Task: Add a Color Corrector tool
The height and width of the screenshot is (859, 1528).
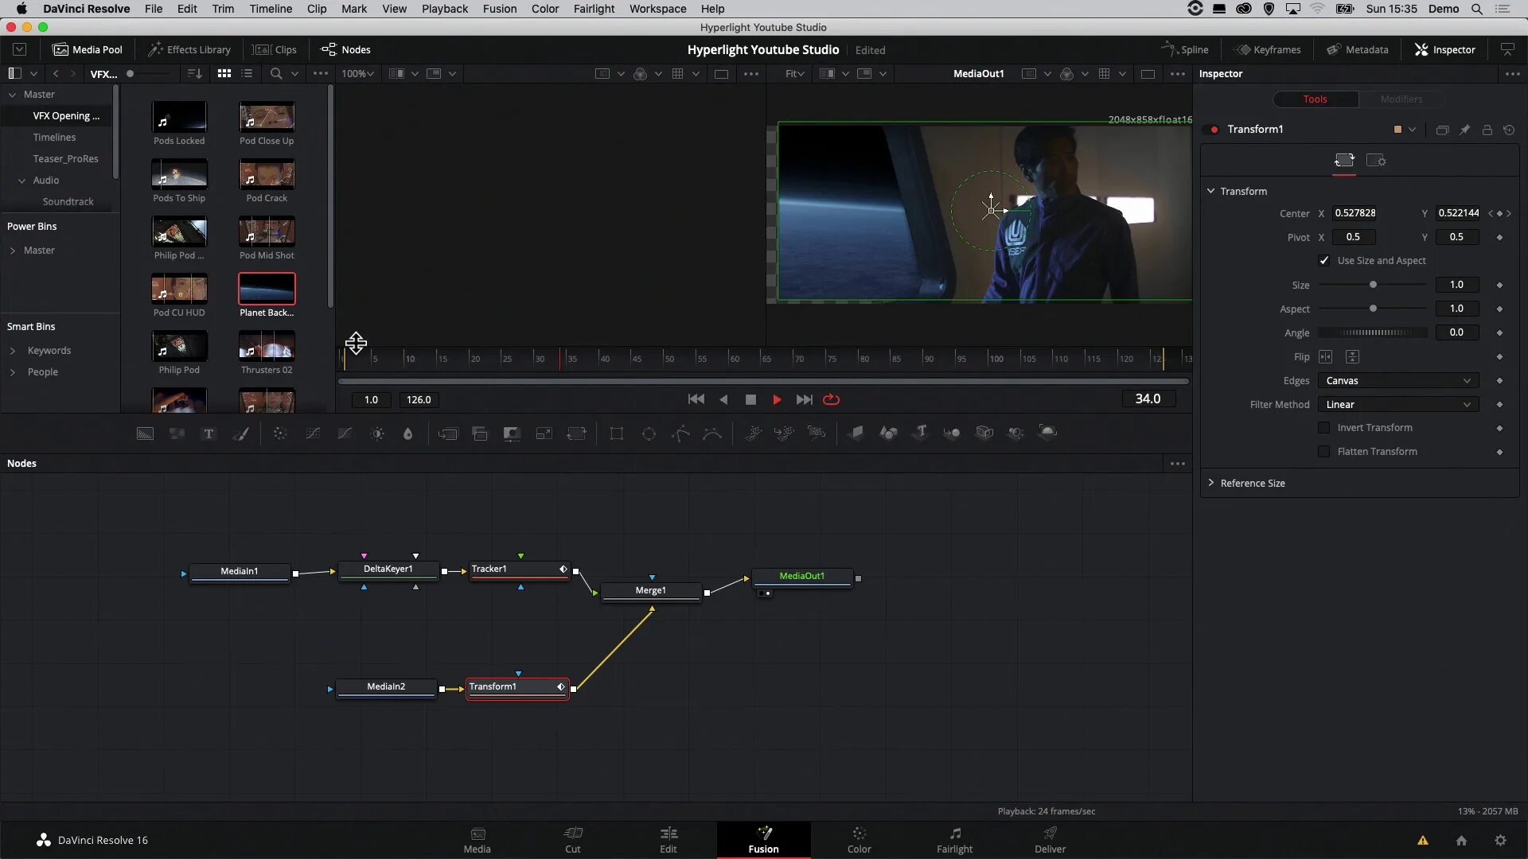Action: click(280, 433)
